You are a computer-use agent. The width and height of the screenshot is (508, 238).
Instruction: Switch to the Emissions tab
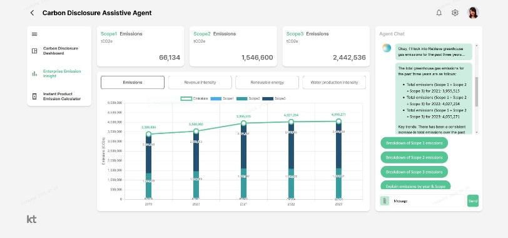(x=133, y=82)
